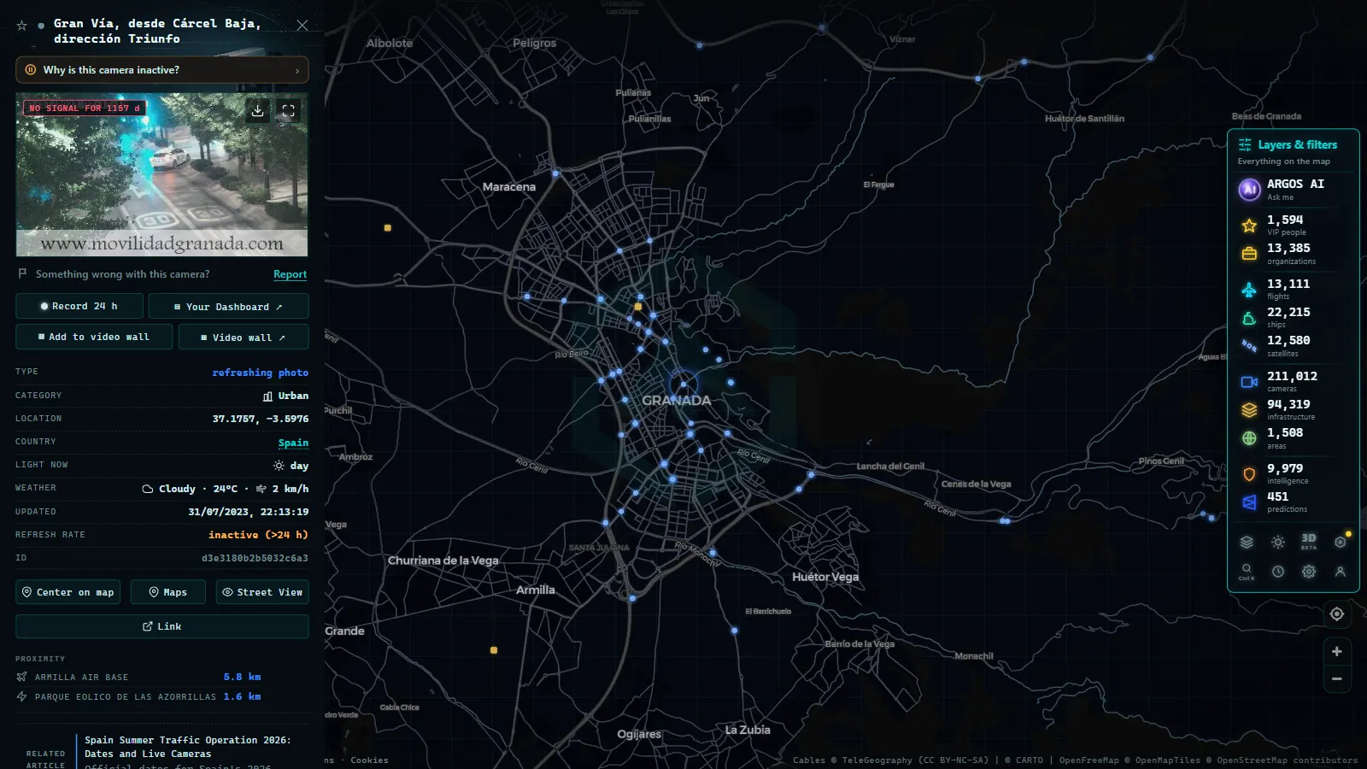
Task: Open the hexagon notifications tool
Action: point(1340,542)
